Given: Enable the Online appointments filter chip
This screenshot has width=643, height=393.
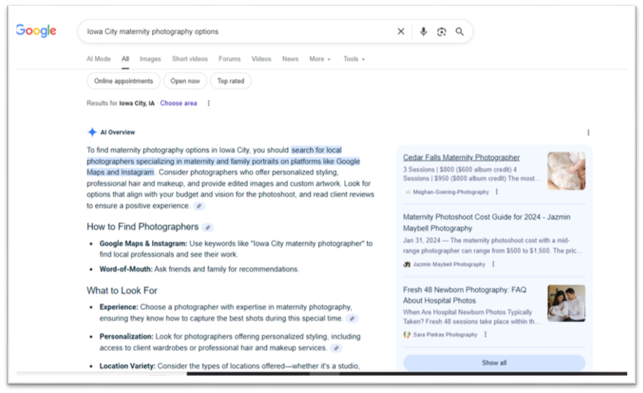Looking at the screenshot, I should pyautogui.click(x=123, y=81).
